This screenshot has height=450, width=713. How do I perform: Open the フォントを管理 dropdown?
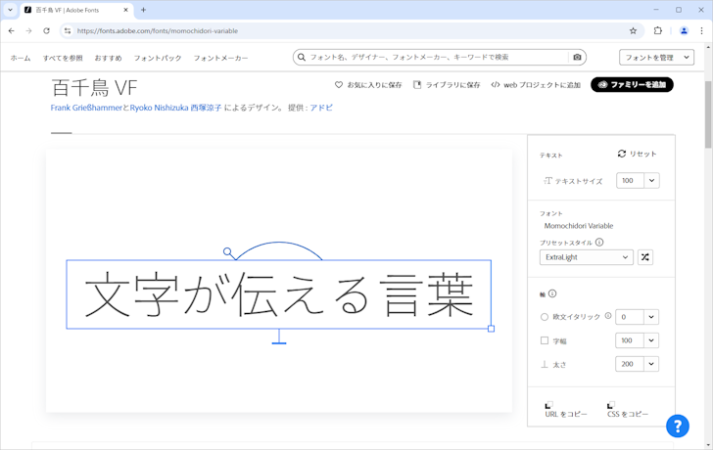[x=656, y=57]
